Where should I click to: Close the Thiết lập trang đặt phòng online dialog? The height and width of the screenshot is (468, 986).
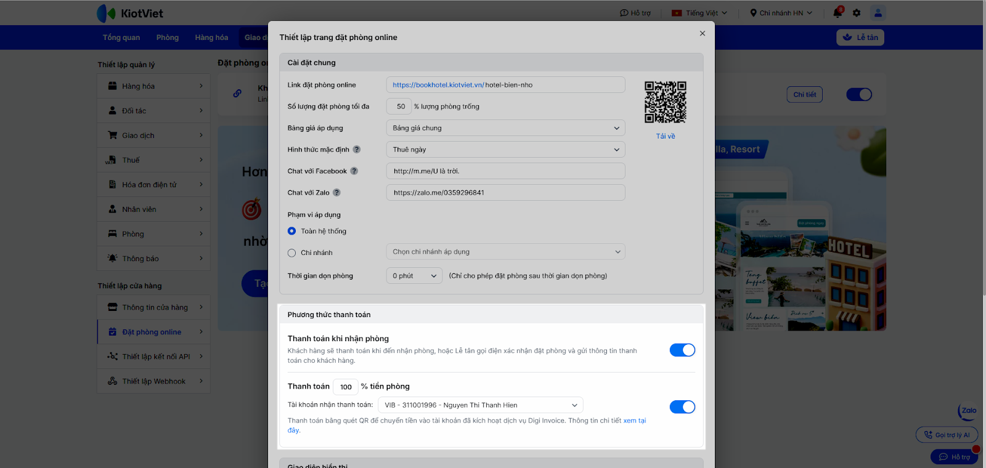coord(703,33)
